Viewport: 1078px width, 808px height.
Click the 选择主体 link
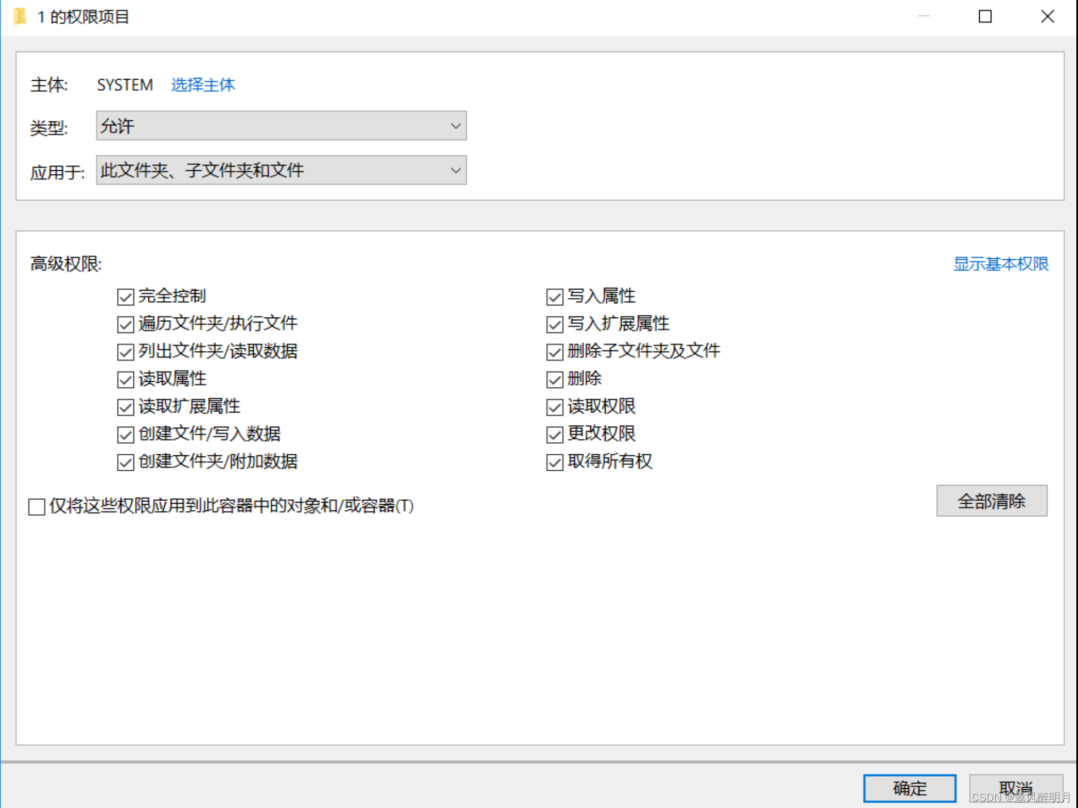click(203, 85)
